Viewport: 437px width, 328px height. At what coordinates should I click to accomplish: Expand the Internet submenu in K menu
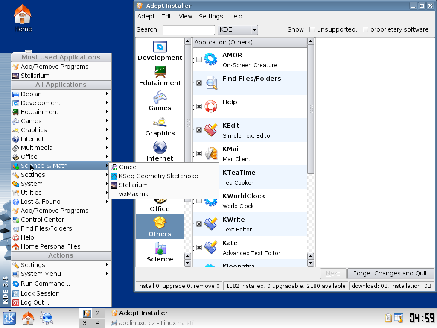pyautogui.click(x=61, y=139)
